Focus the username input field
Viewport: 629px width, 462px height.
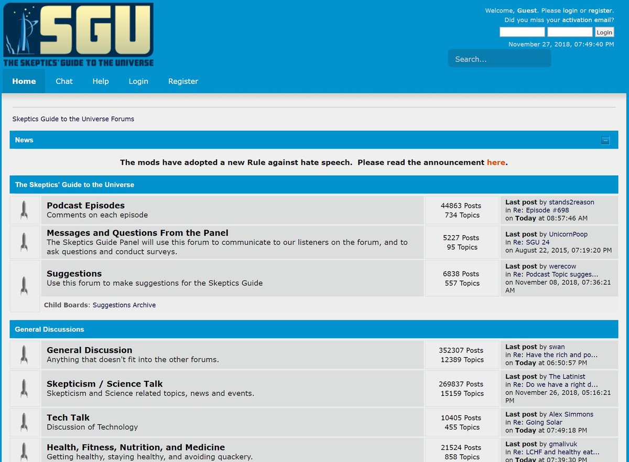pyautogui.click(x=522, y=33)
